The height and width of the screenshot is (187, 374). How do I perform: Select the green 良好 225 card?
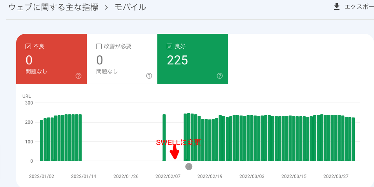[192, 59]
